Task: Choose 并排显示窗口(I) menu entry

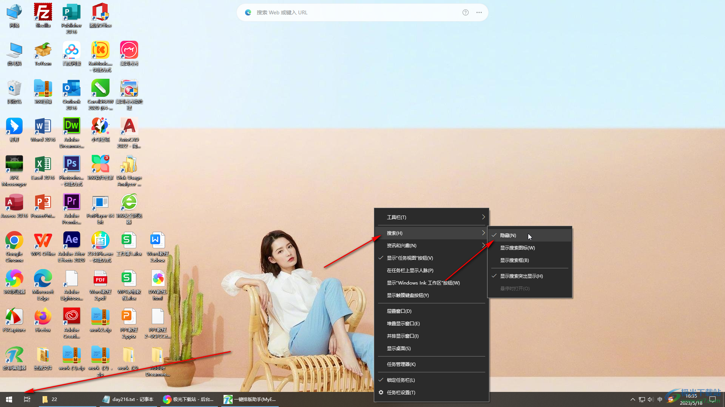Action: click(x=432, y=336)
